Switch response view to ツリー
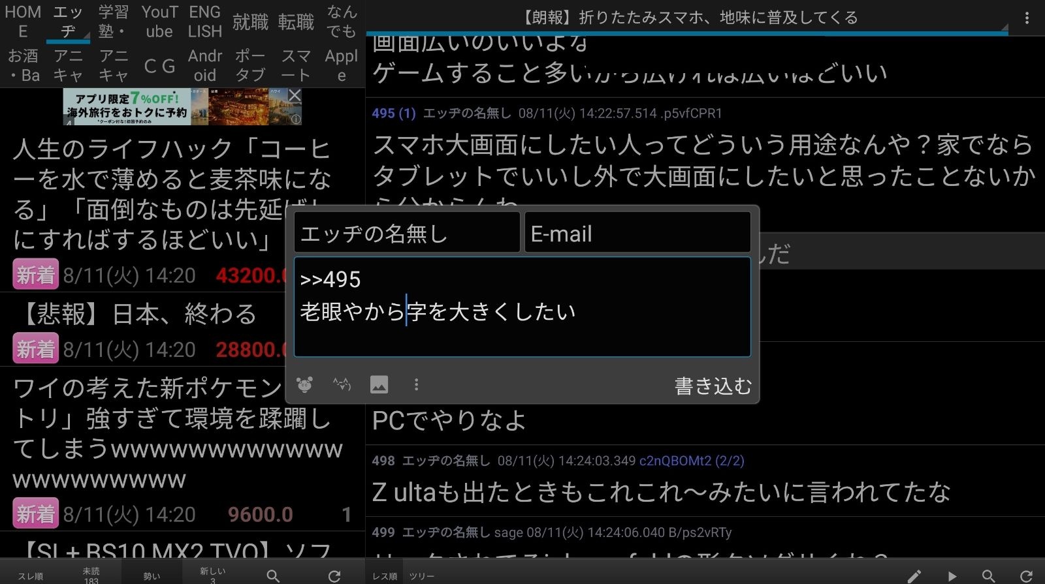Viewport: 1045px width, 584px height. (x=422, y=576)
